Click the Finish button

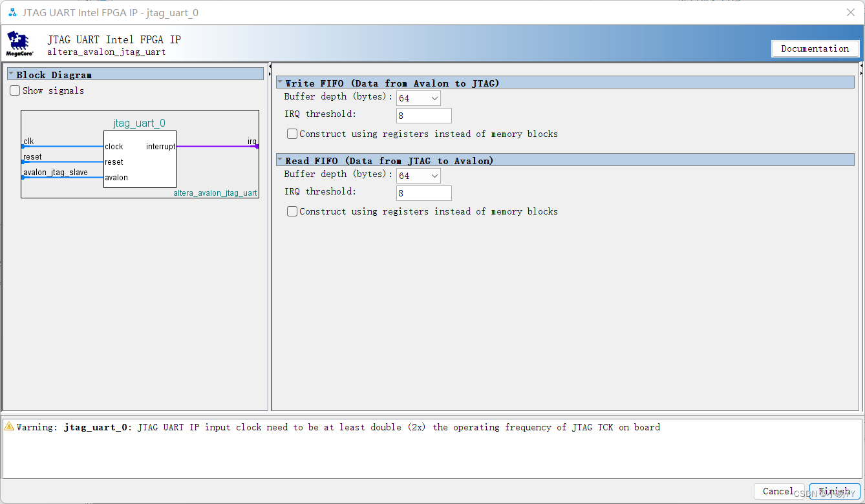pyautogui.click(x=835, y=491)
